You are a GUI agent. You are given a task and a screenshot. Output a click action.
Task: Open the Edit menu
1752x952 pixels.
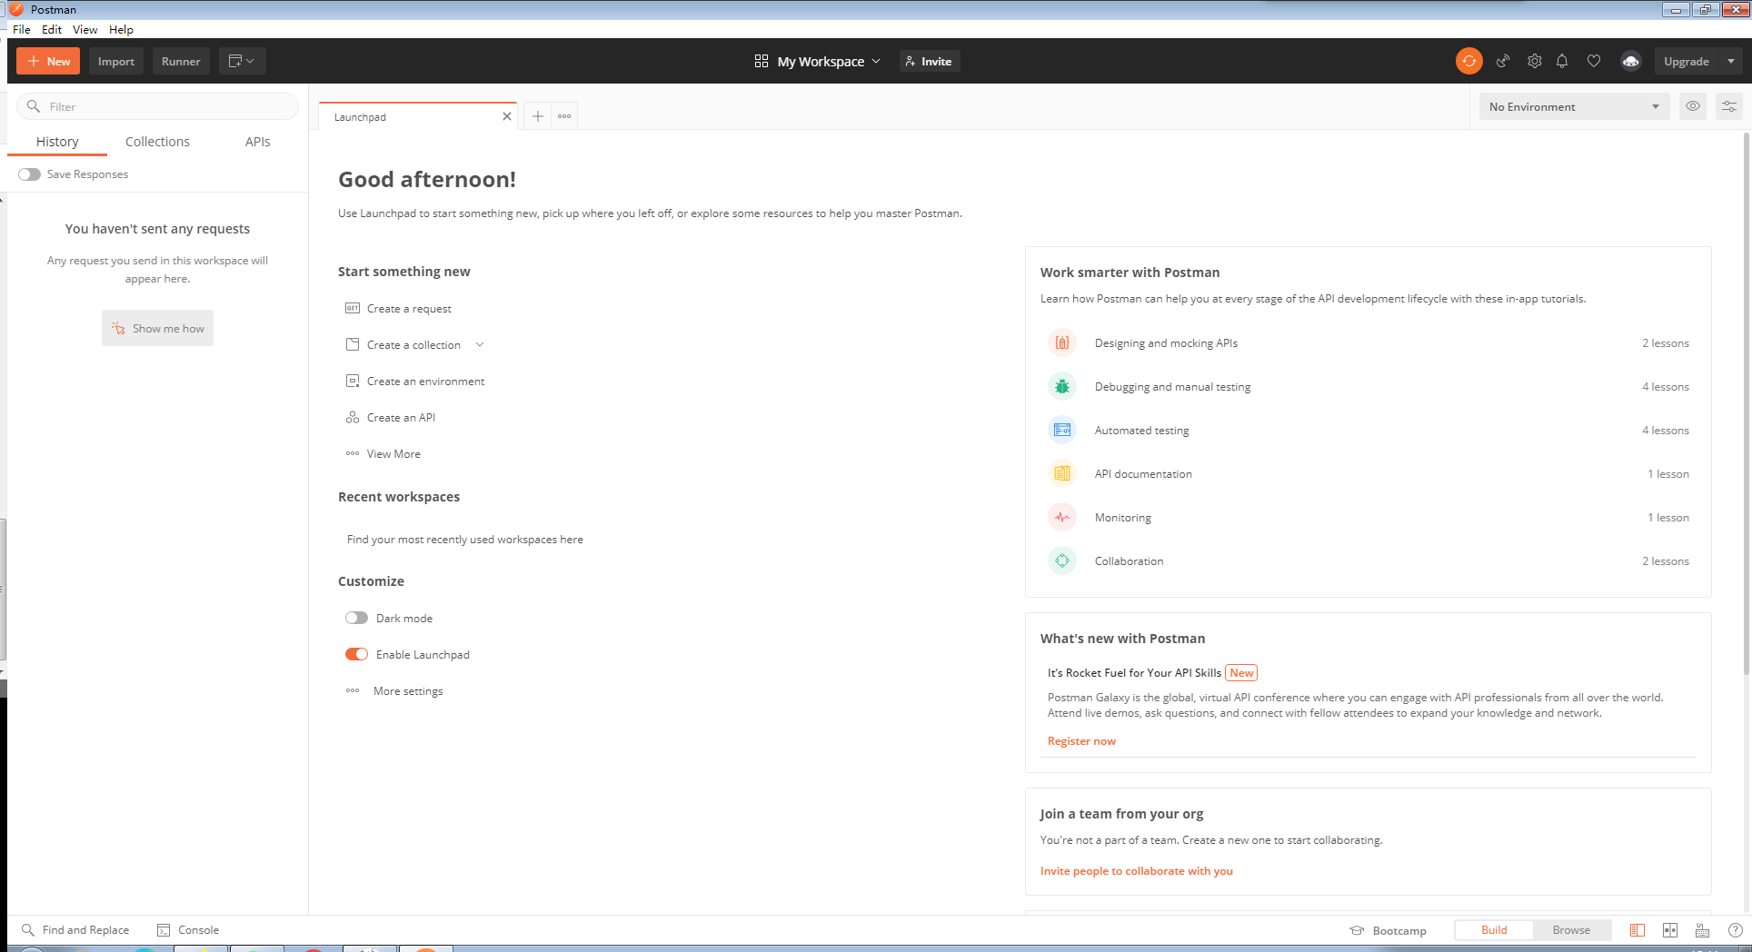pyautogui.click(x=52, y=29)
